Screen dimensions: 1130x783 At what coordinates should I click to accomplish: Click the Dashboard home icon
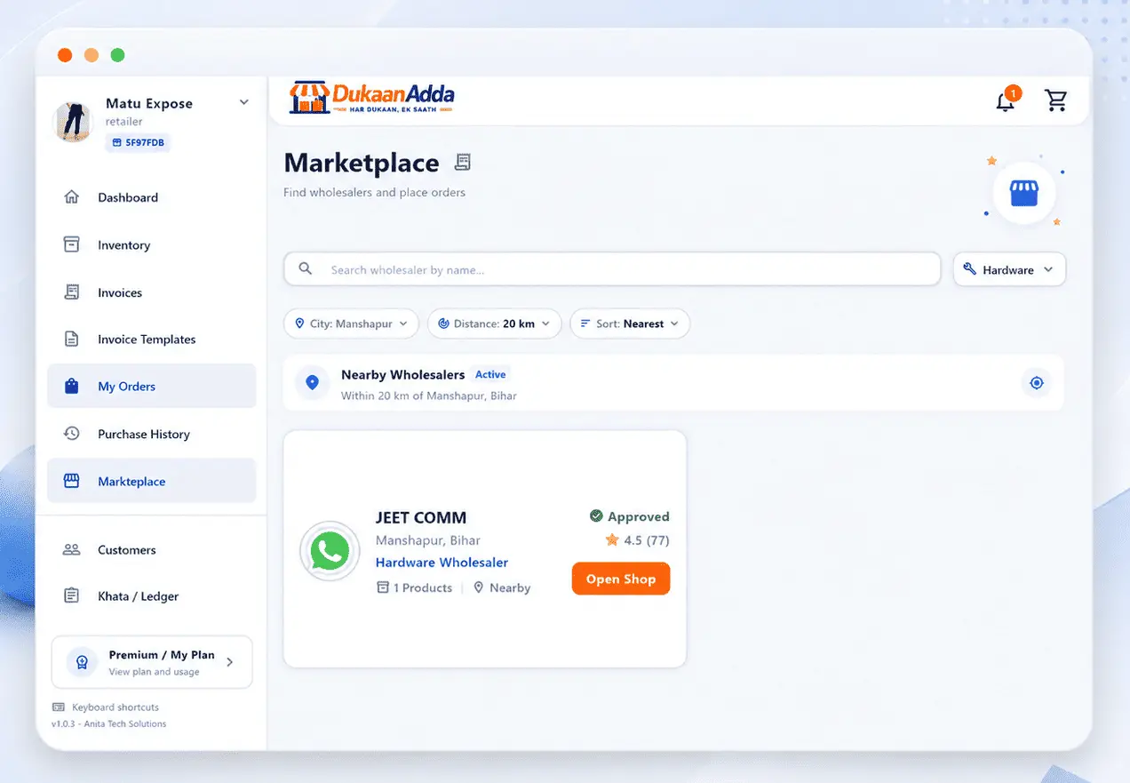click(72, 197)
